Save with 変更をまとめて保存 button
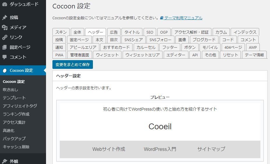This screenshot has width=270, height=164. [x=73, y=64]
